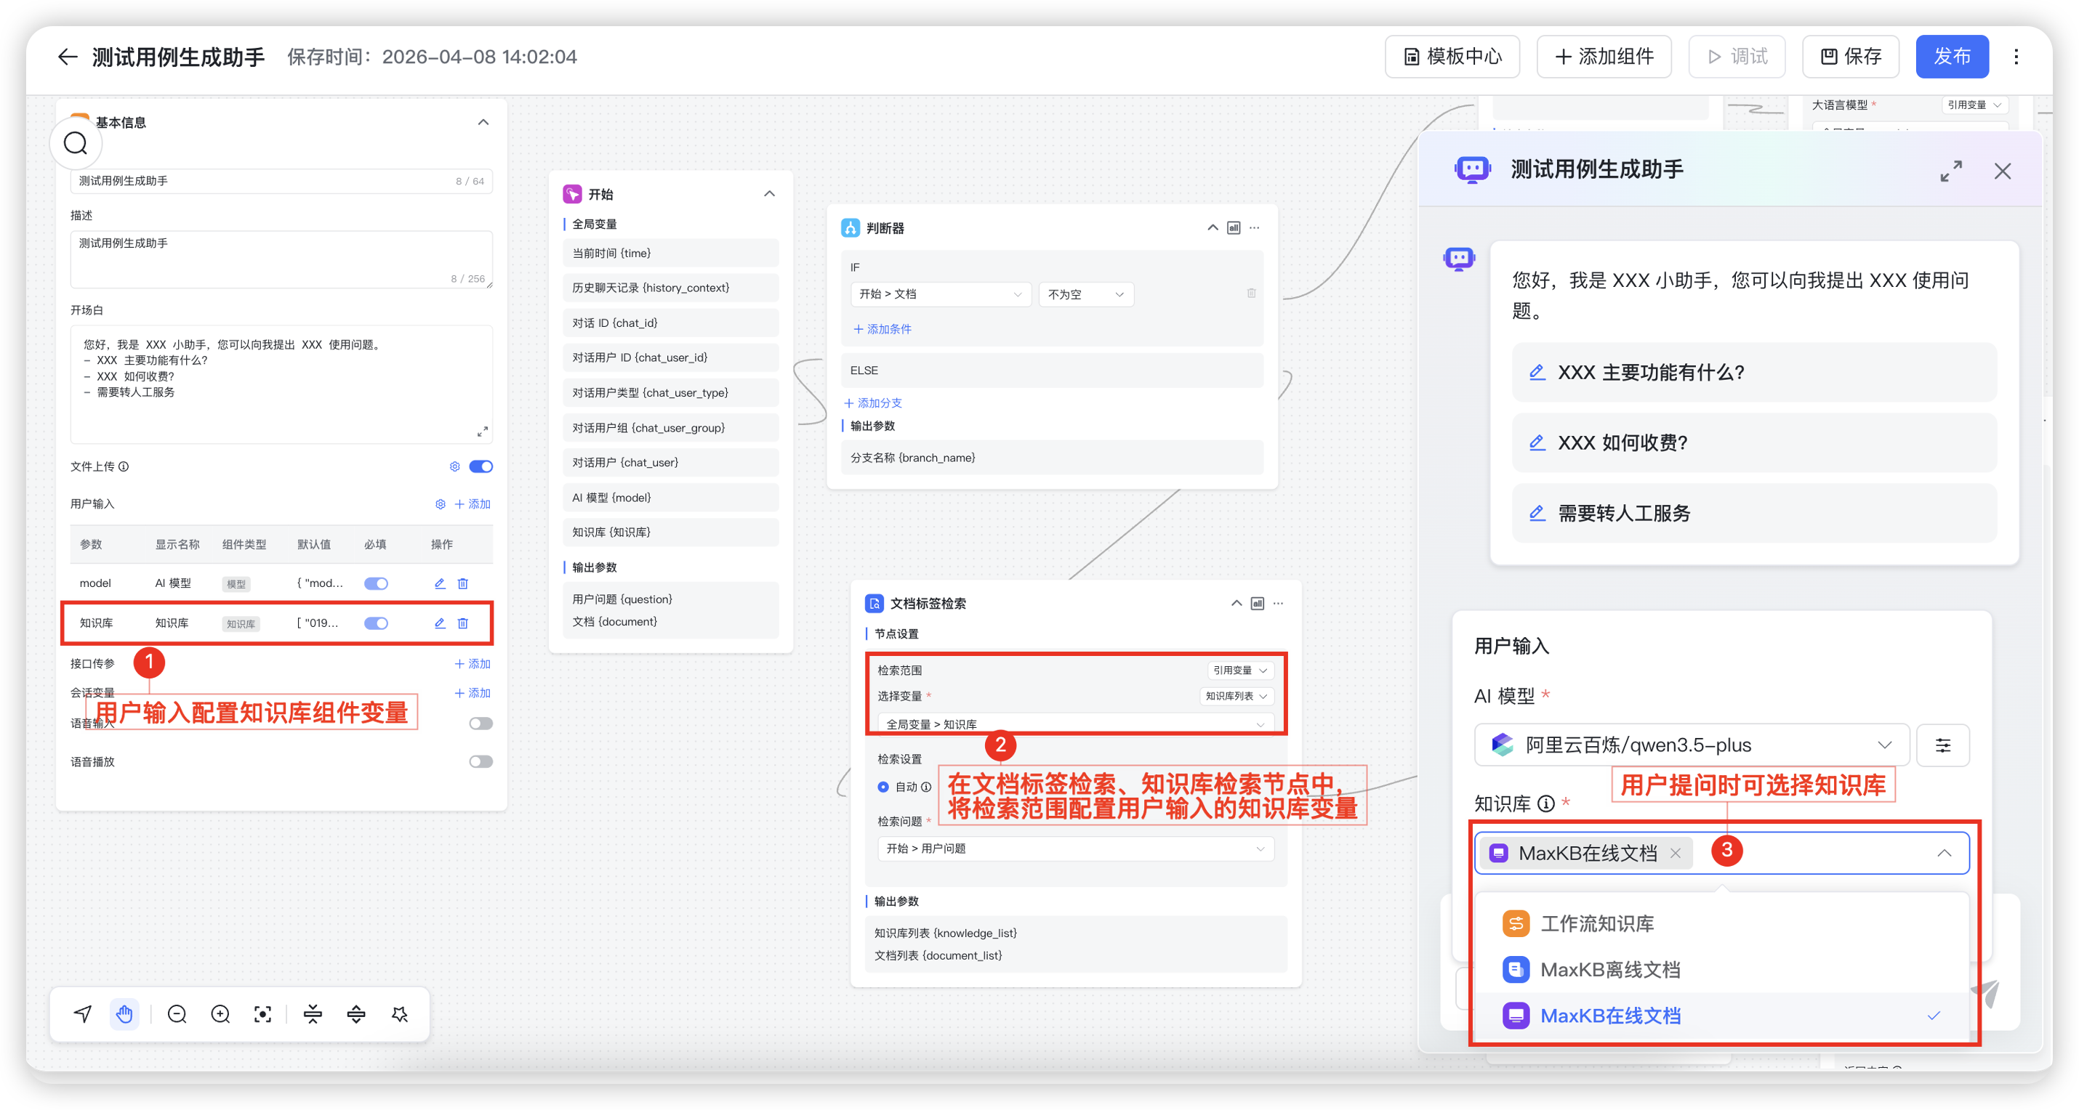Image resolution: width=2079 pixels, height=1110 pixels.
Task: Choose MaxKB离线文档 from the list
Action: click(x=1610, y=970)
